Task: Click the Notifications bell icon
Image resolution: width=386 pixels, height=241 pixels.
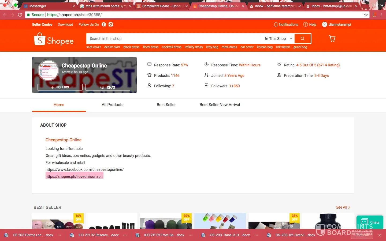Action: coord(276,24)
